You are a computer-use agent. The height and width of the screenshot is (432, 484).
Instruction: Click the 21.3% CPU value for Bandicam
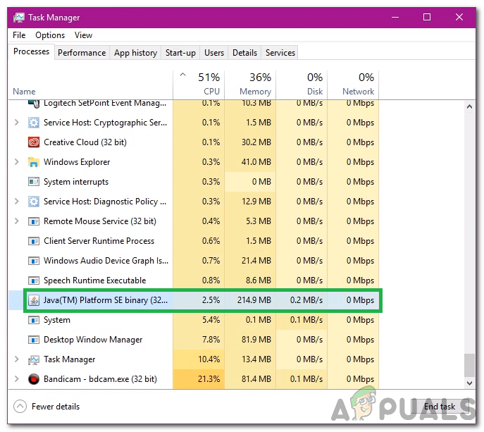click(209, 379)
